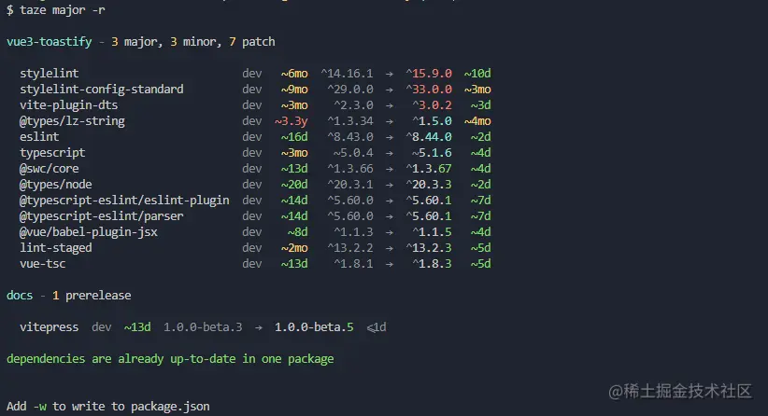Click the stylelint-config-standard row name
This screenshot has height=416, width=768.
coord(101,89)
